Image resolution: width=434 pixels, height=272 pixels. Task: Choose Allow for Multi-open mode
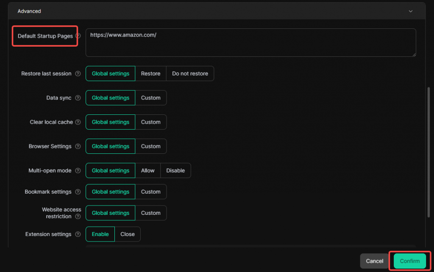click(147, 171)
